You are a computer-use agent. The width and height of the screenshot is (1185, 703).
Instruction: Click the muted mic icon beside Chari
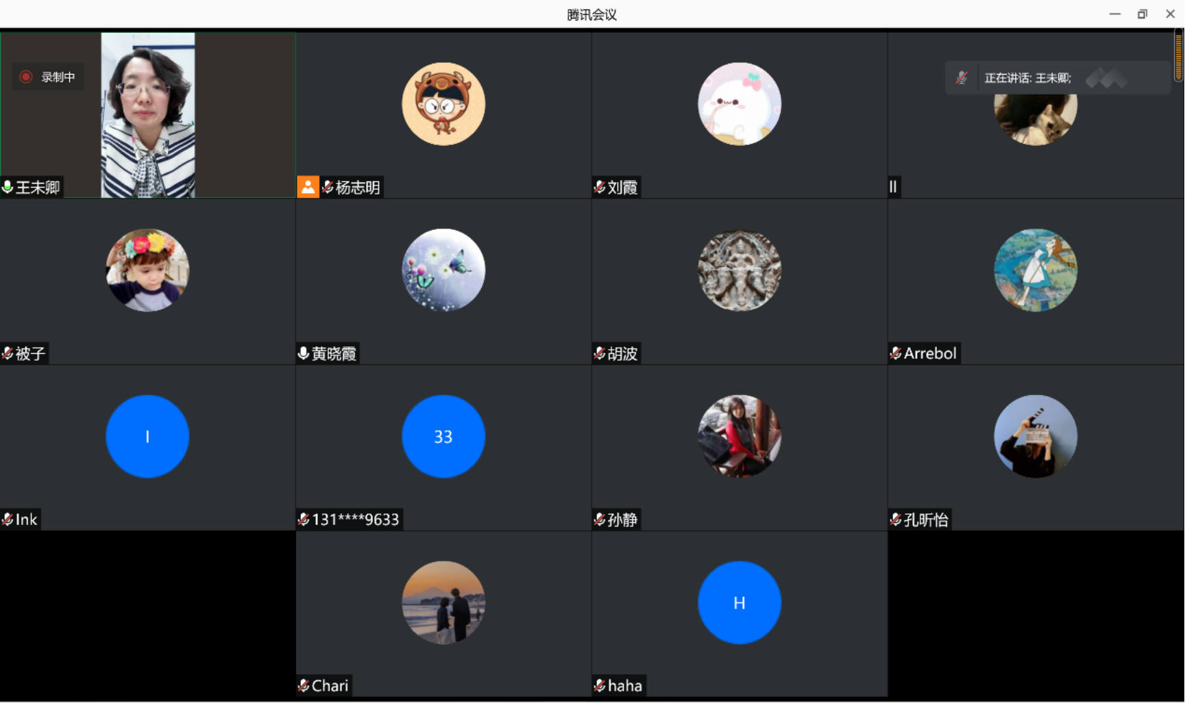pyautogui.click(x=304, y=685)
